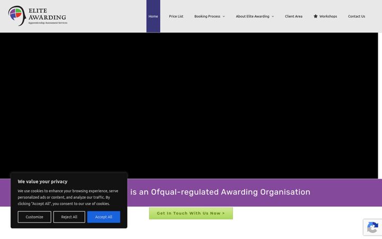The image size is (382, 239).
Task: Click the Elite Awarding logo
Action: [x=38, y=16]
